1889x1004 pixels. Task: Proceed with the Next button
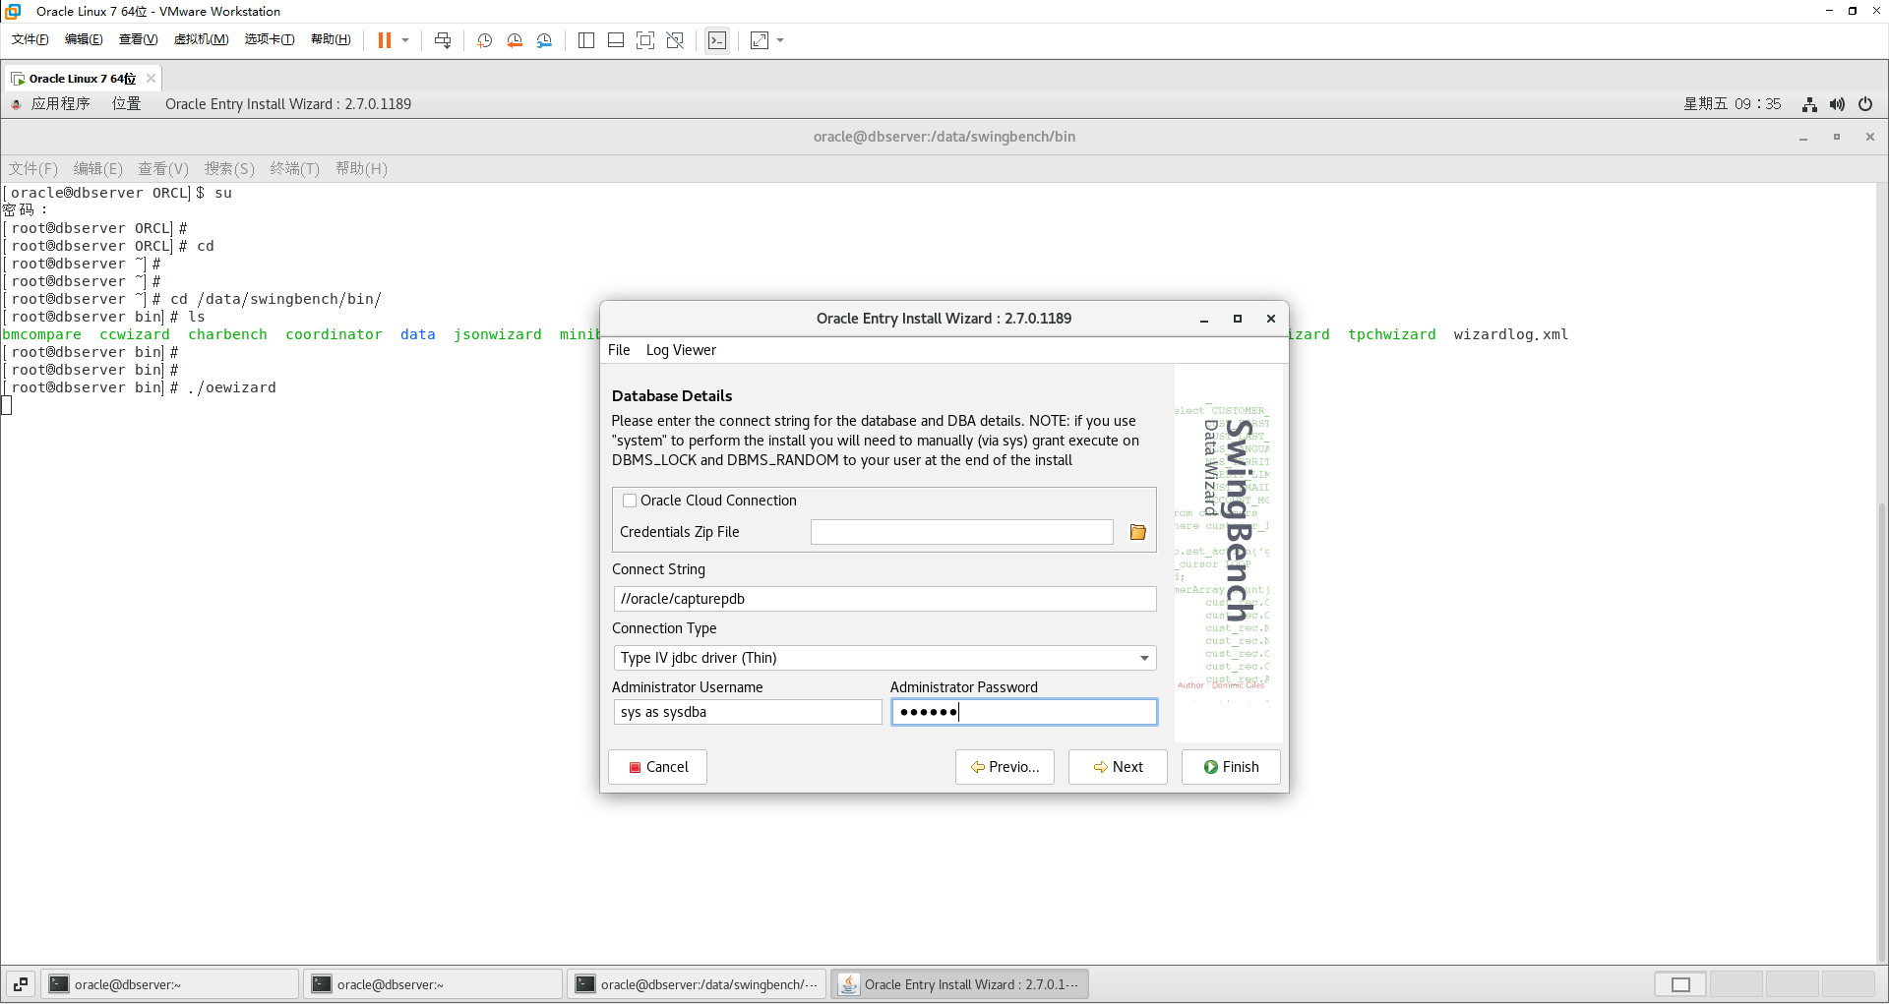[x=1118, y=767]
